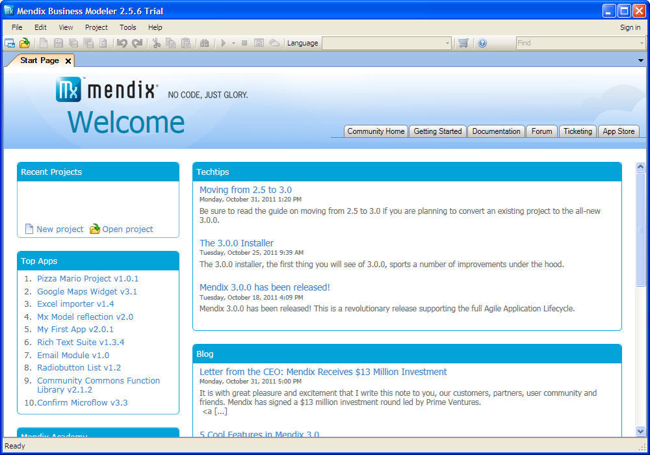Click the Save All toolbar icon
The image size is (650, 455).
(73, 43)
